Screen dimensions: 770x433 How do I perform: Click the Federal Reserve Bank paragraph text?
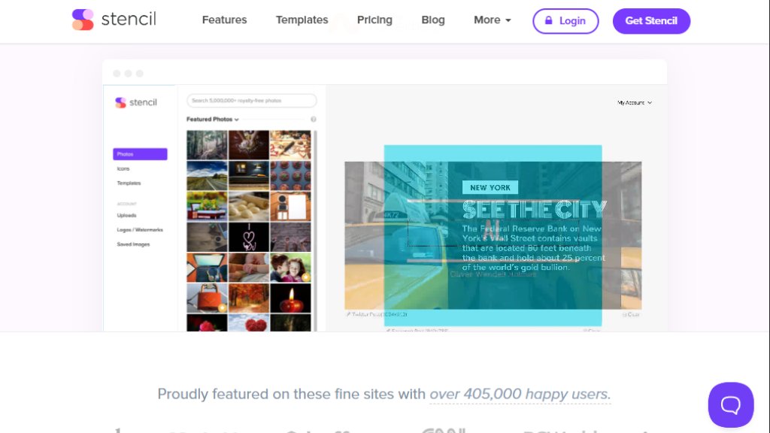point(533,248)
